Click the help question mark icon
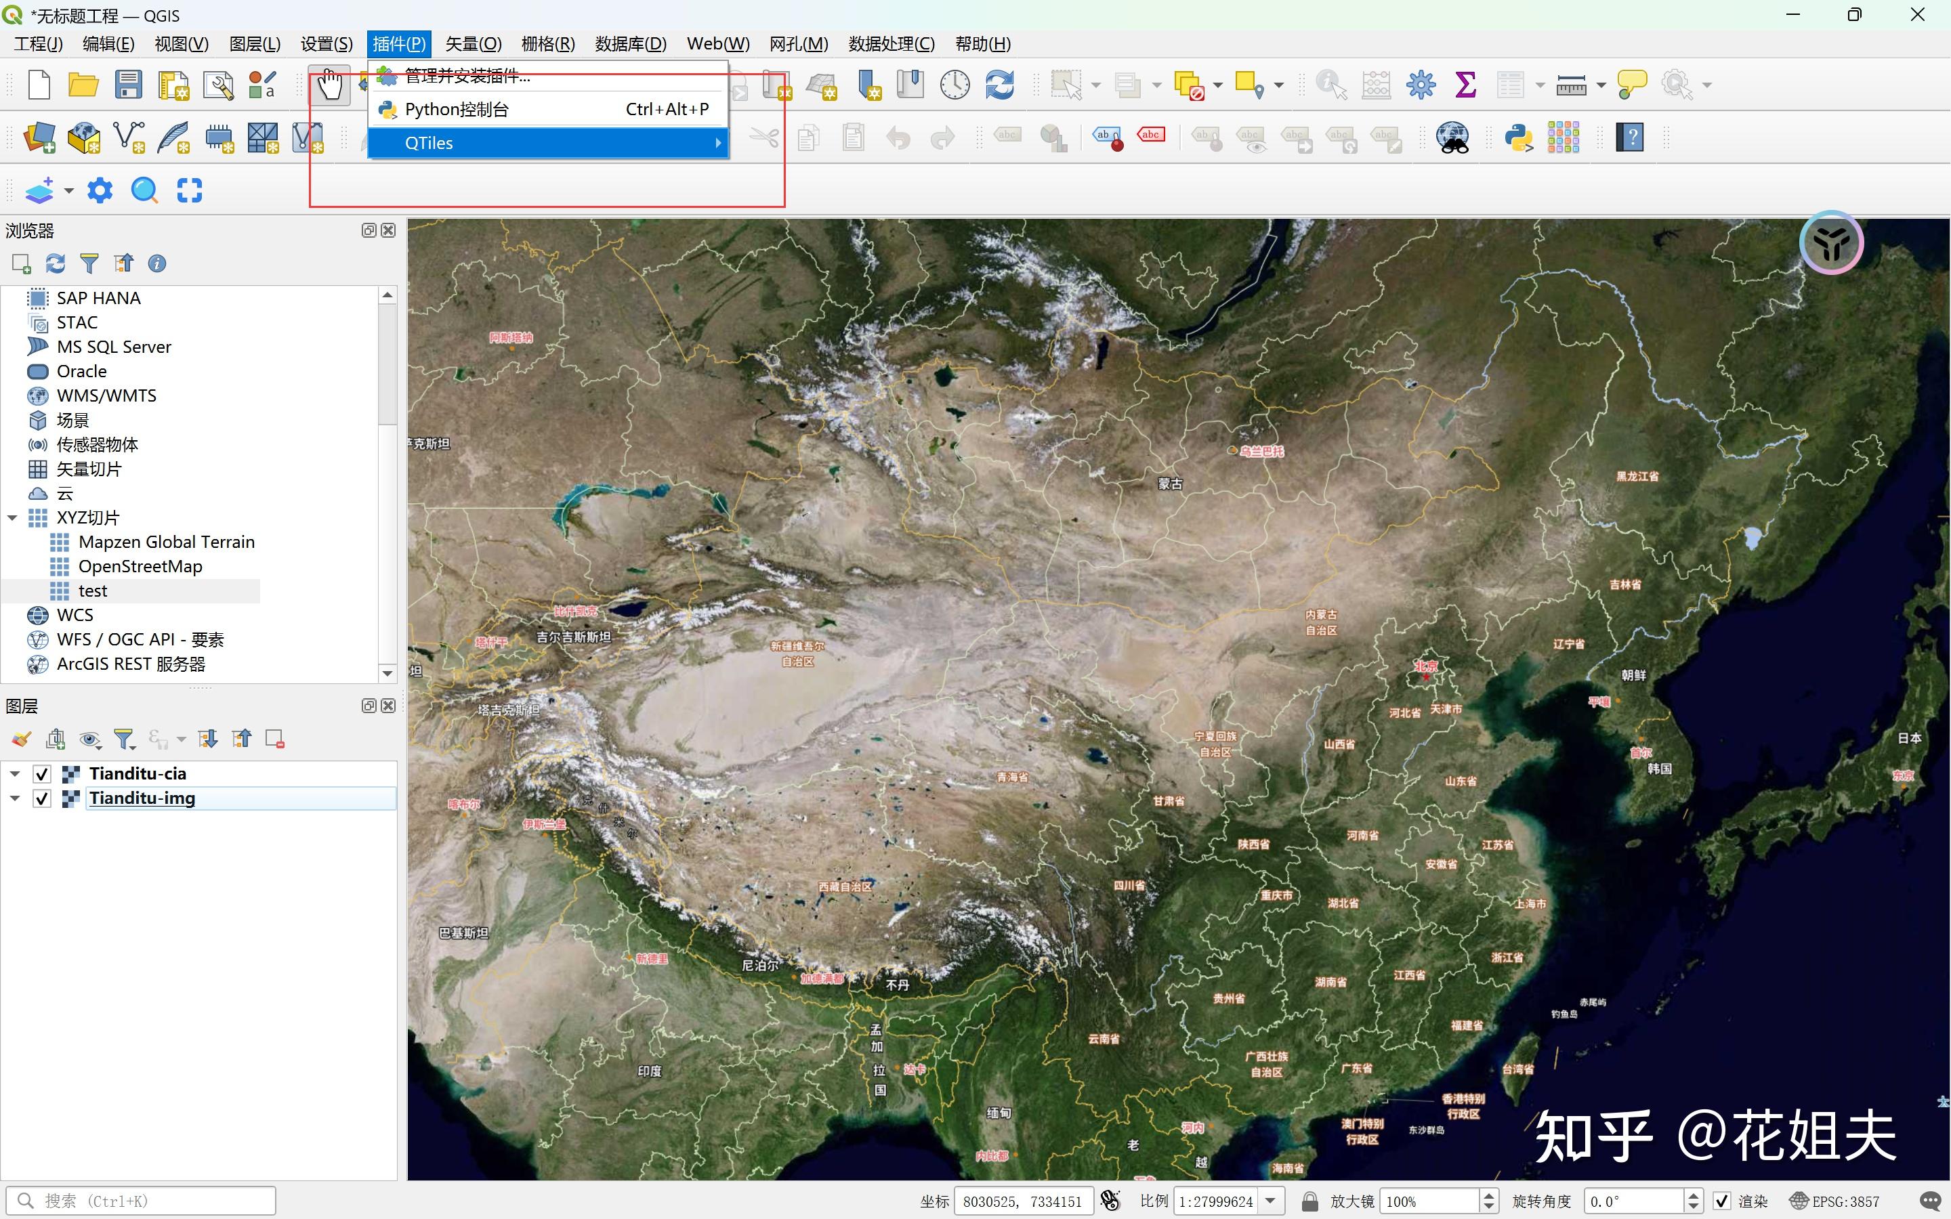 [x=1629, y=138]
